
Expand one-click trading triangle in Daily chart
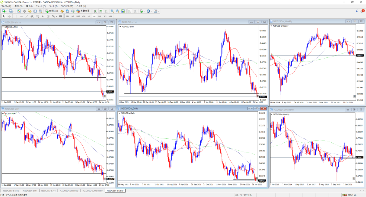tap(119, 113)
